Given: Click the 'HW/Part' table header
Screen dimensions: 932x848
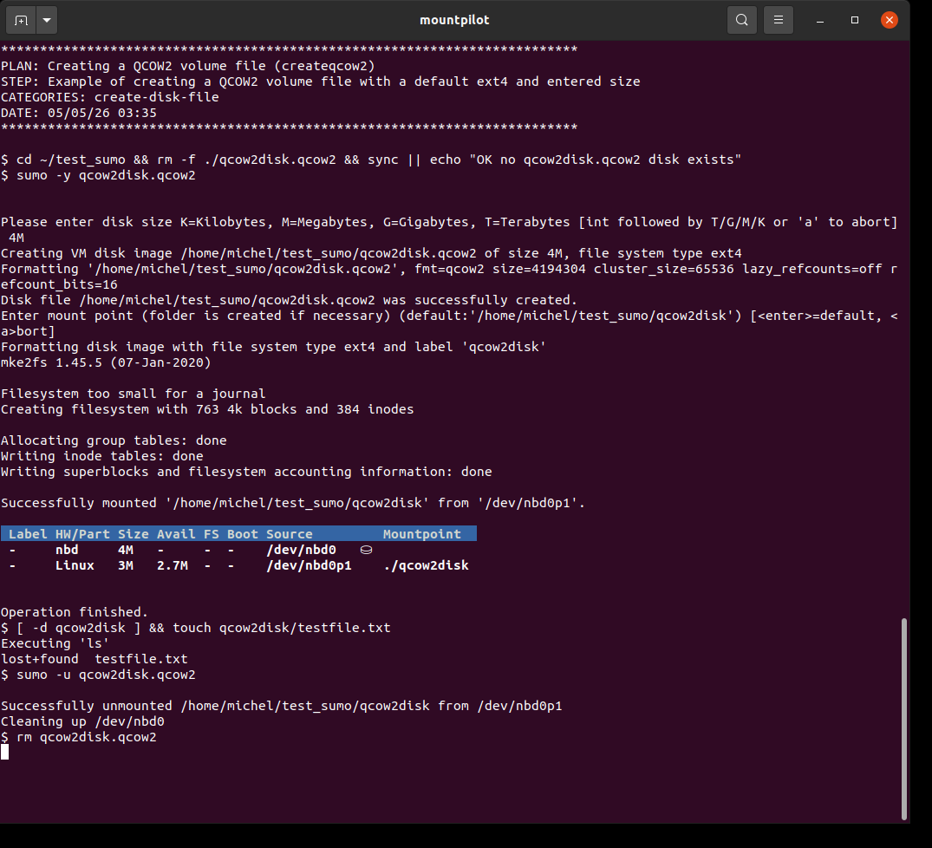Looking at the screenshot, I should (x=82, y=533).
